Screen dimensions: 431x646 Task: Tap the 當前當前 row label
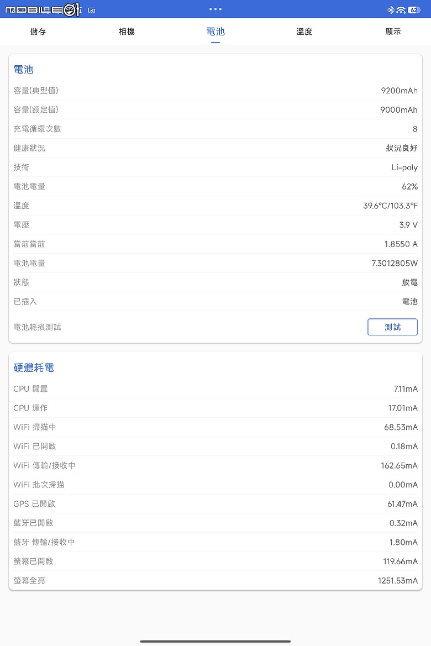pos(29,244)
